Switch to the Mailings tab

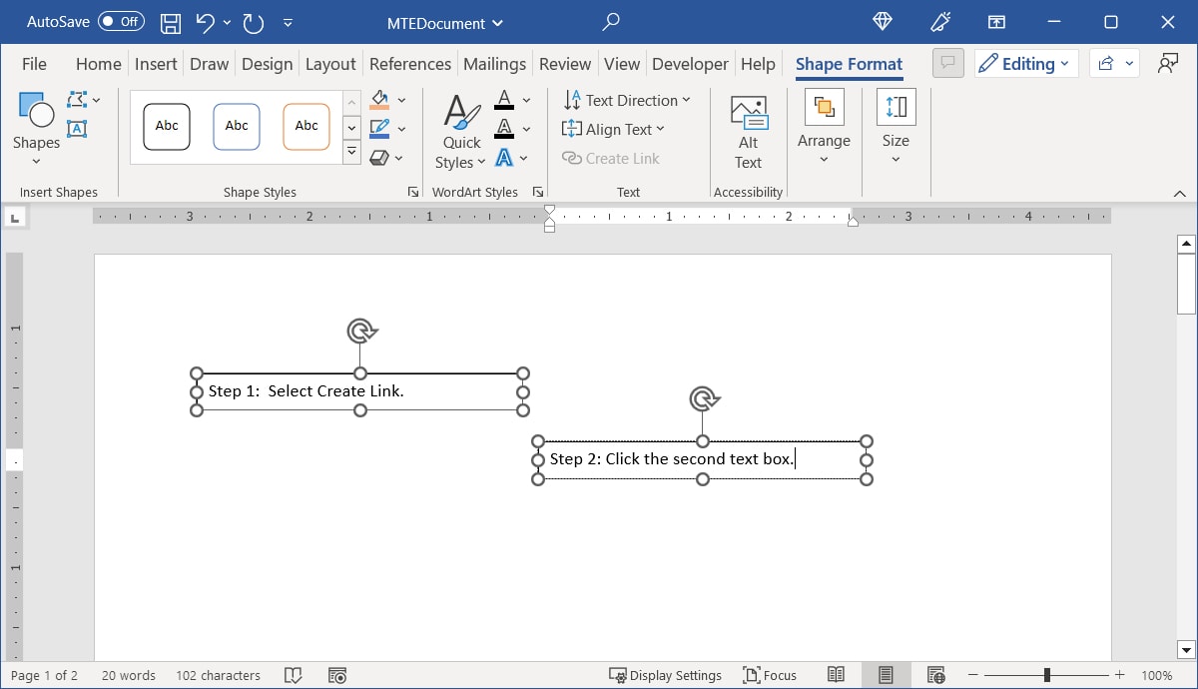click(x=494, y=63)
